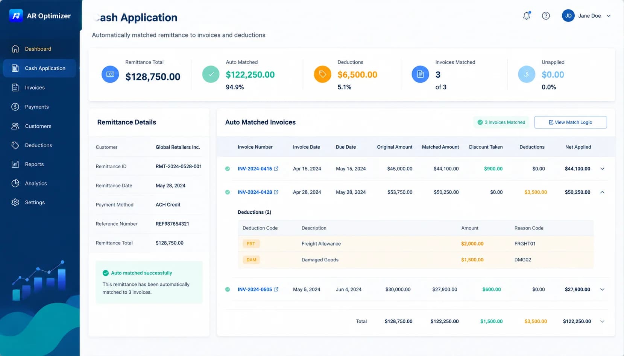This screenshot has width=624, height=356.
Task: Click reason code DMG02
Action: 523,260
